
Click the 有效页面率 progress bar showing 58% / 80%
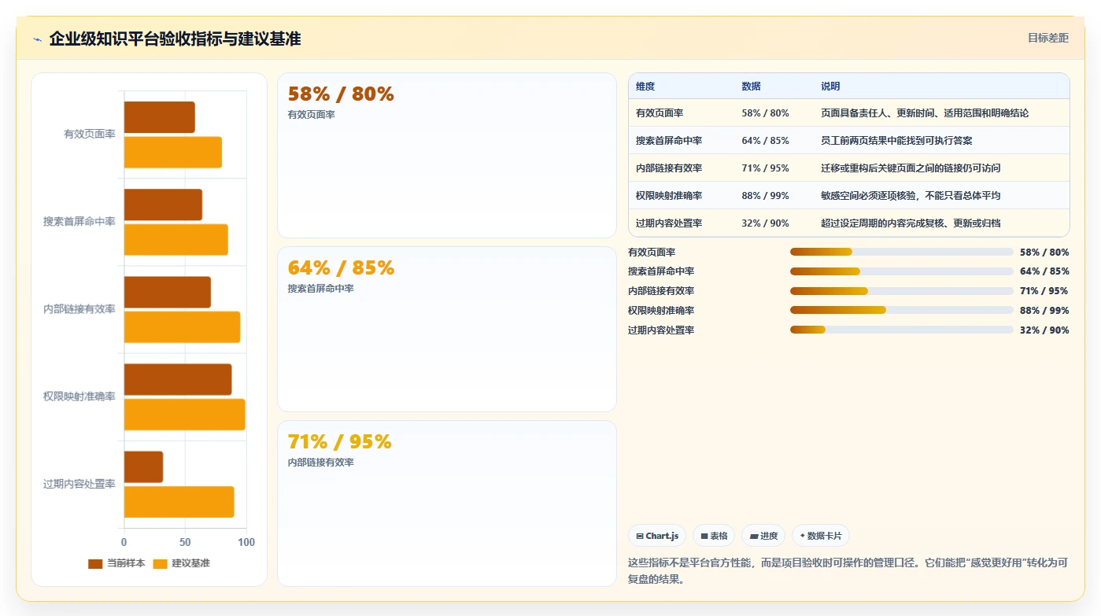coord(901,252)
